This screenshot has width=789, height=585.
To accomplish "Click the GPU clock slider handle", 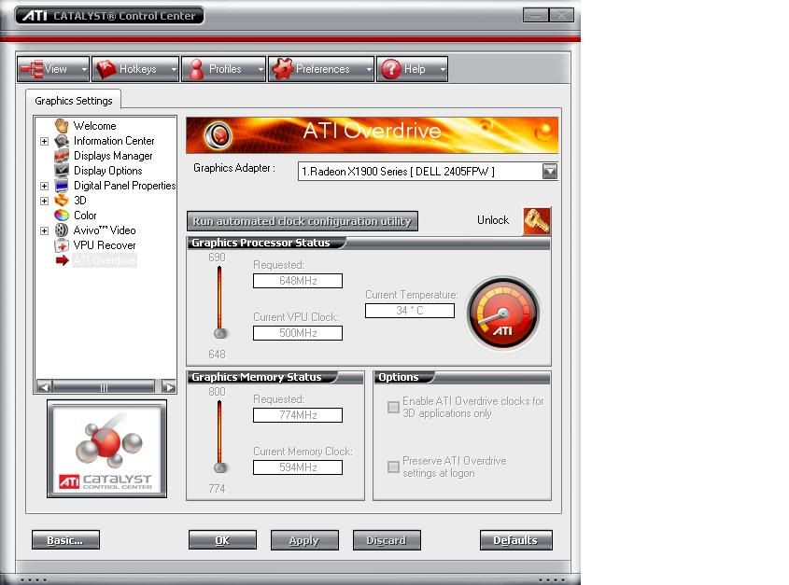I will click(x=220, y=333).
